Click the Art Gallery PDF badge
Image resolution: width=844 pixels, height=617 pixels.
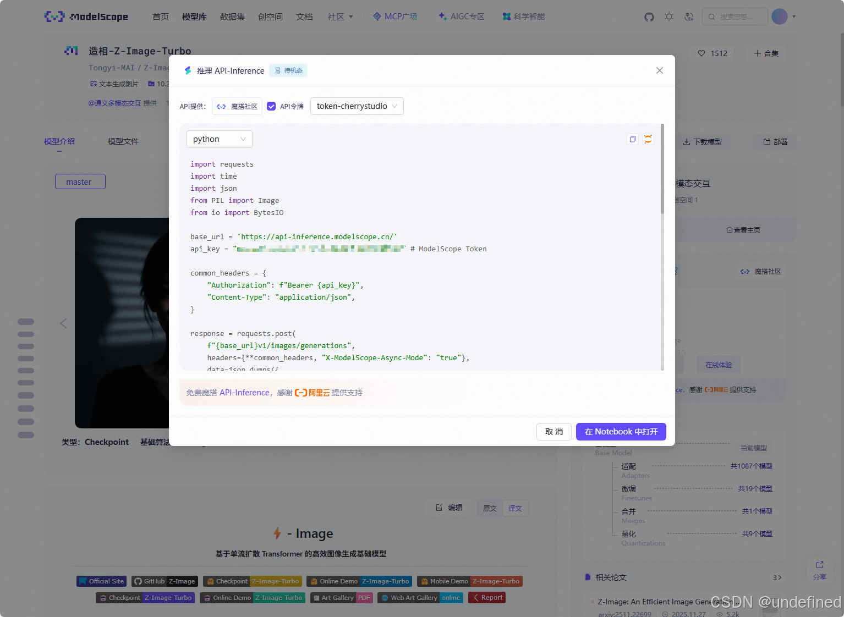pyautogui.click(x=341, y=598)
